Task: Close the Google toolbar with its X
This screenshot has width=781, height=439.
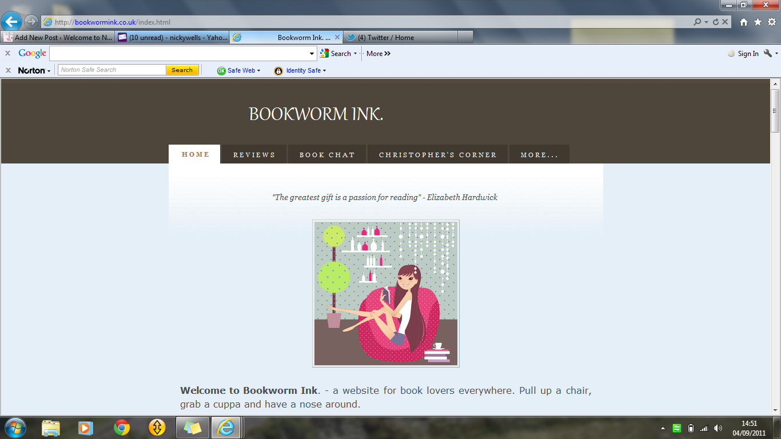Action: (x=7, y=53)
